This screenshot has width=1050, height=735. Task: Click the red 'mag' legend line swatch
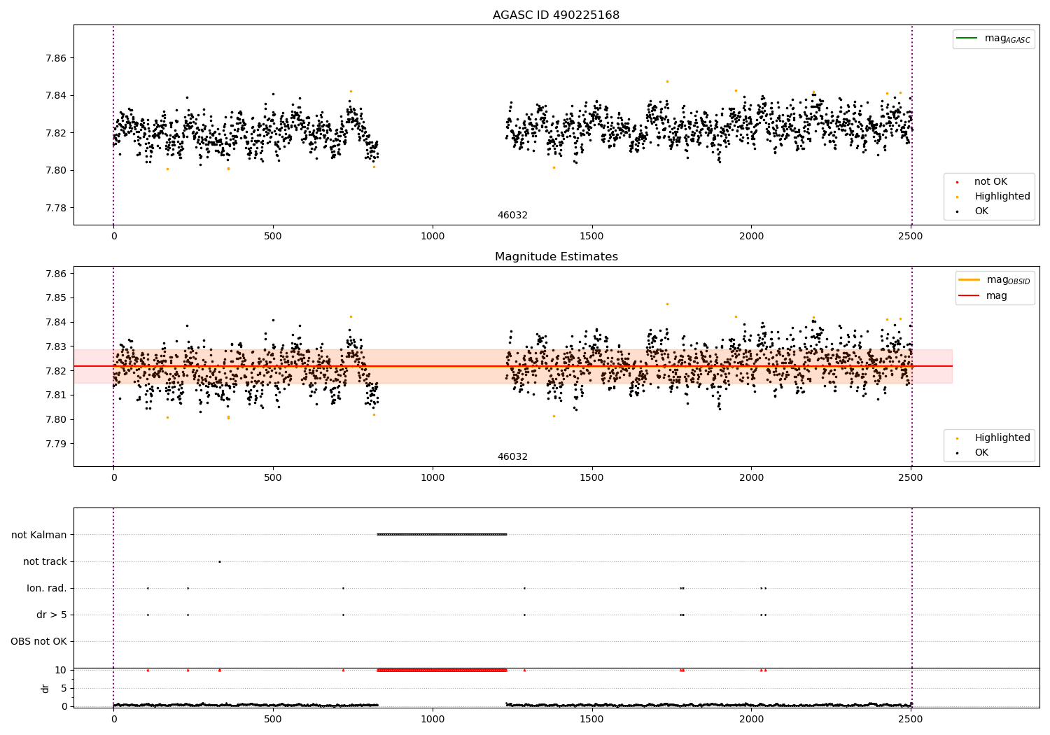point(969,296)
